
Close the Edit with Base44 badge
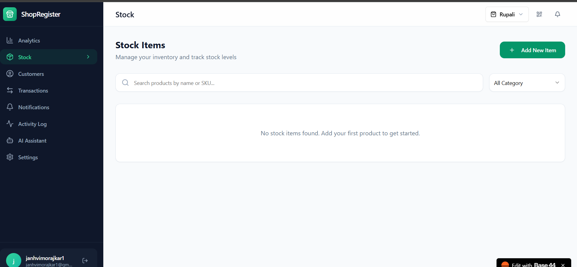tap(563, 265)
